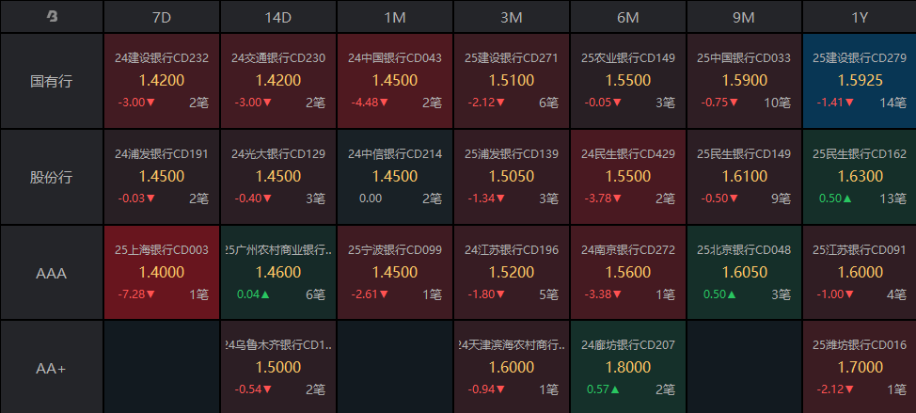916x413 pixels.
Task: Click the 9M tenor column header
Action: pyautogui.click(x=744, y=17)
